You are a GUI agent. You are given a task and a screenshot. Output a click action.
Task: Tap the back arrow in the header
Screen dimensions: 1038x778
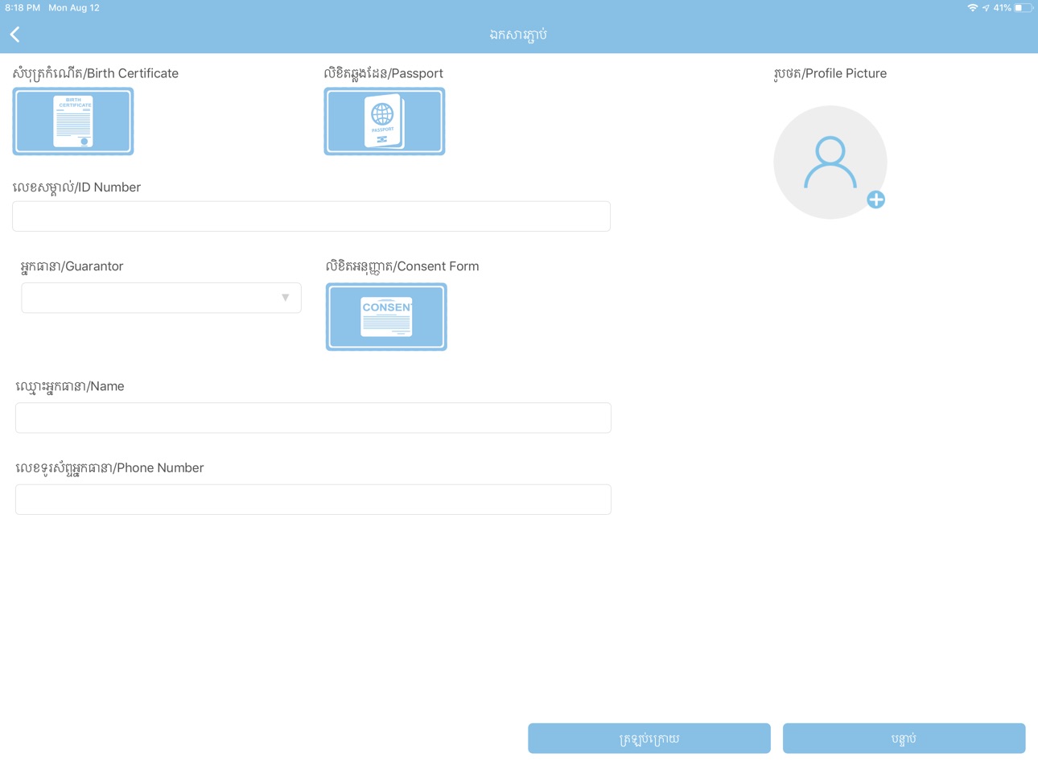coord(15,34)
